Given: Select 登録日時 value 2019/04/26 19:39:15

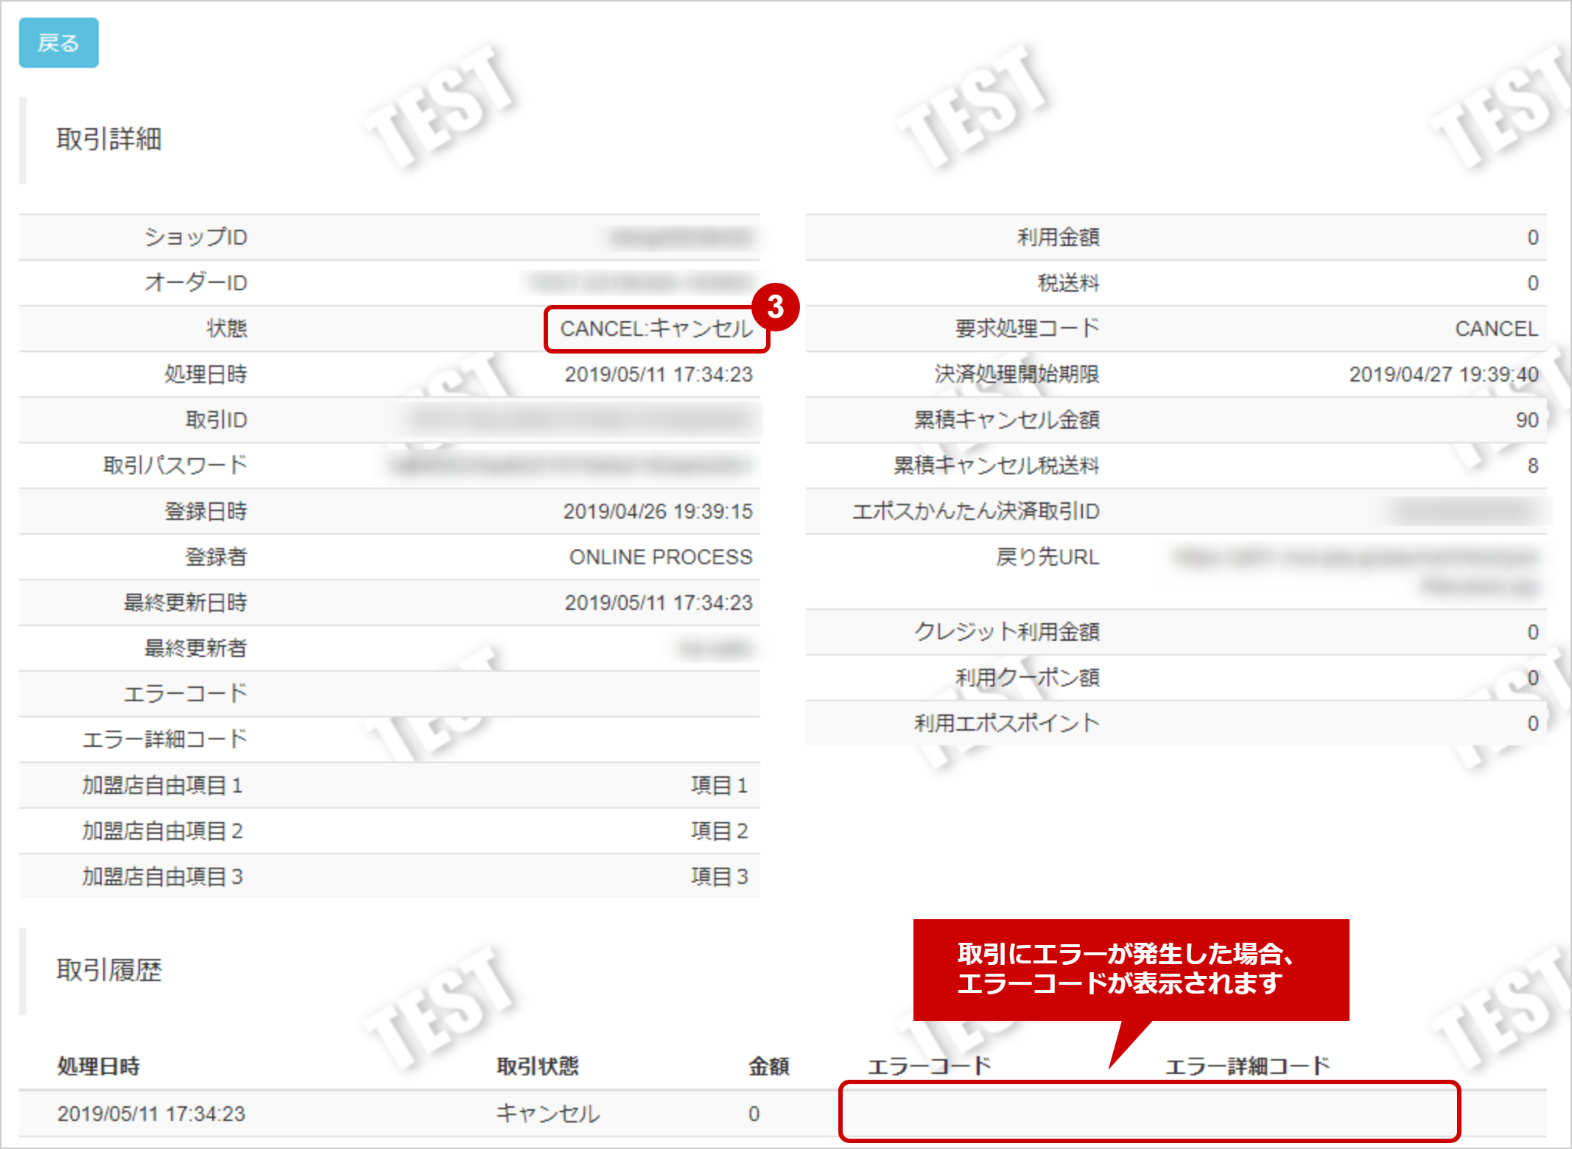Looking at the screenshot, I should pos(658,511).
